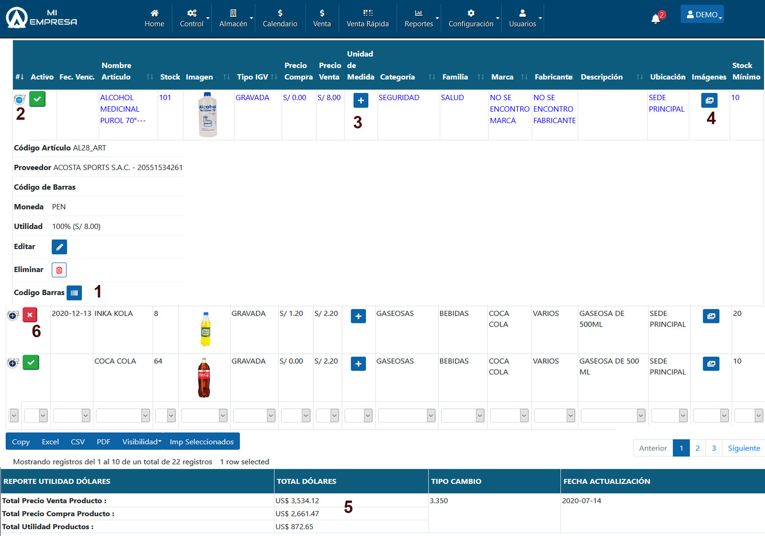Sort by Descripción column

(612, 77)
